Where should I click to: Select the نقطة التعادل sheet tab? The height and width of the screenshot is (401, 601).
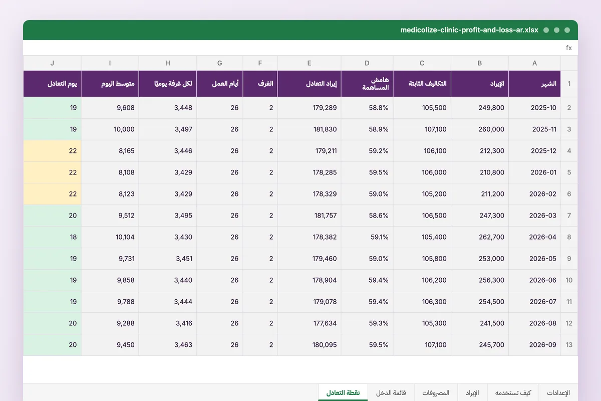coord(343,392)
